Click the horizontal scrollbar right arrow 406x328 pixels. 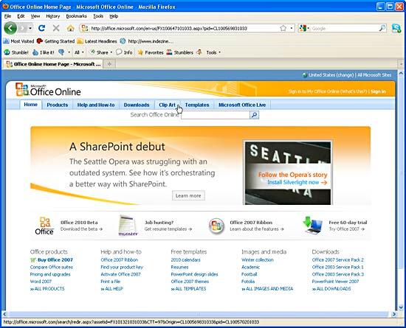(x=394, y=314)
